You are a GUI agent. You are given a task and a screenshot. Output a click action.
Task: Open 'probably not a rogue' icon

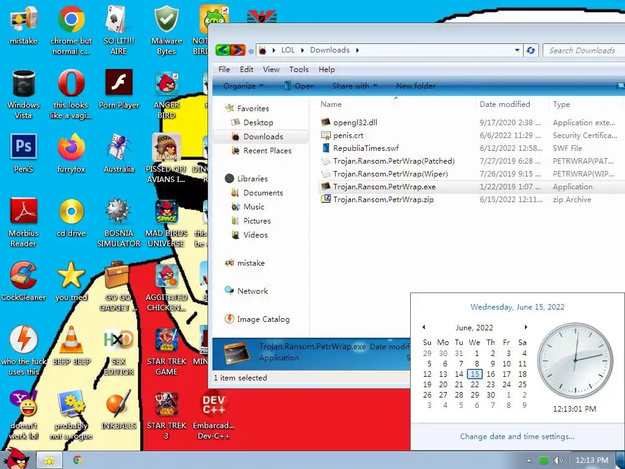71,415
